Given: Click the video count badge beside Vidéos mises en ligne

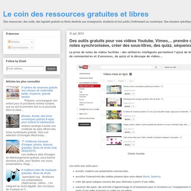Looking at the screenshot, I should 131,74.
